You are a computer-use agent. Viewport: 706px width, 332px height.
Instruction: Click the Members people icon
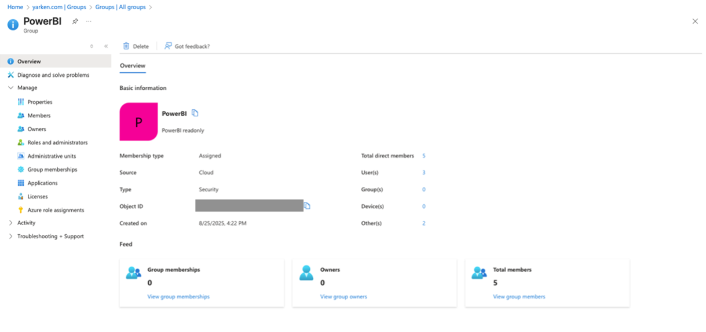coord(21,116)
